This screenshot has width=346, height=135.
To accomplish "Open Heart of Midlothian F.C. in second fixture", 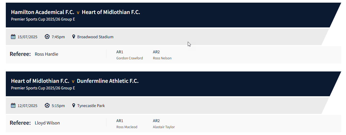I will (x=40, y=81).
